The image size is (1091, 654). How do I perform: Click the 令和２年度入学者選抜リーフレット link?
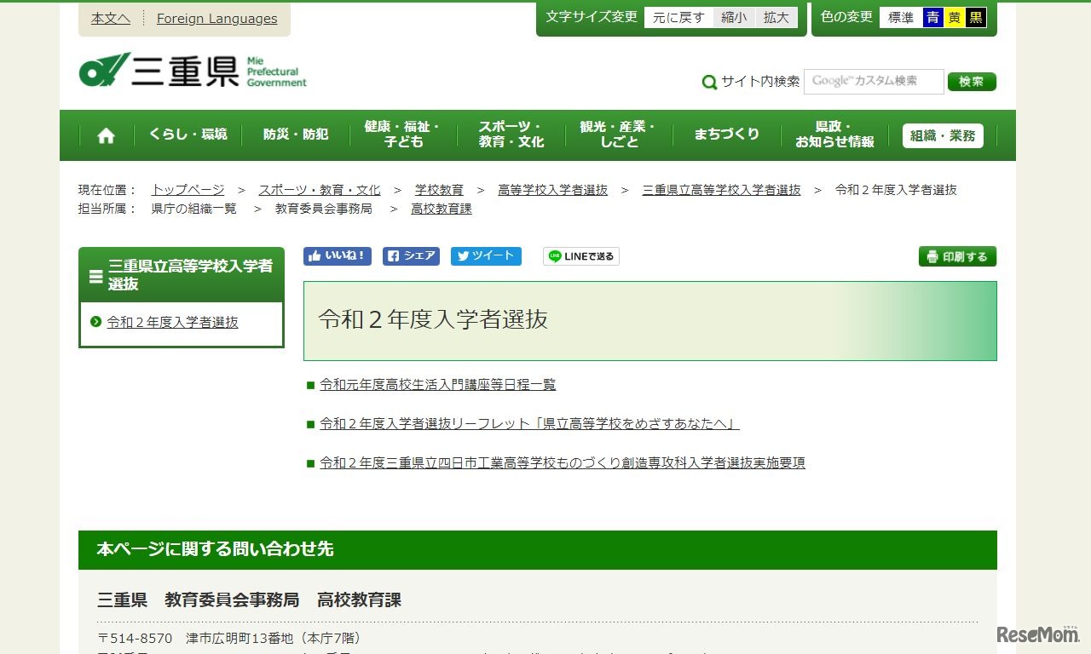pos(528,424)
